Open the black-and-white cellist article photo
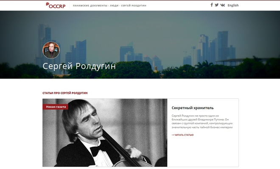Screen dimensions: 280x169 point(105,133)
